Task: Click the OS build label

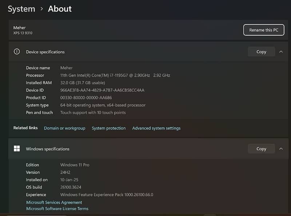Action: (x=34, y=187)
